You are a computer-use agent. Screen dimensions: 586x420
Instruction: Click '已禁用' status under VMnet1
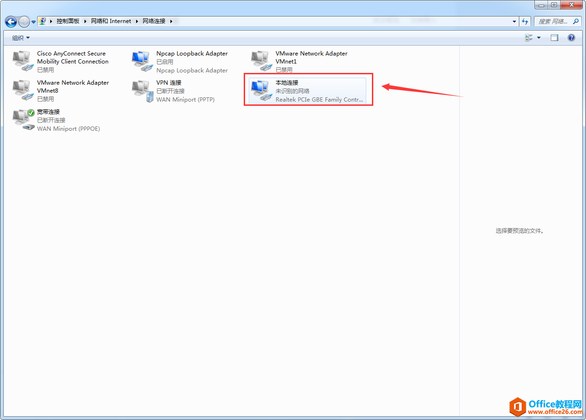(284, 70)
